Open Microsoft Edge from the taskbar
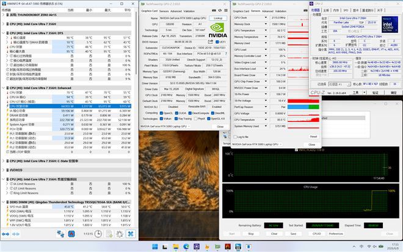This screenshot has height=252, width=403. point(186,247)
